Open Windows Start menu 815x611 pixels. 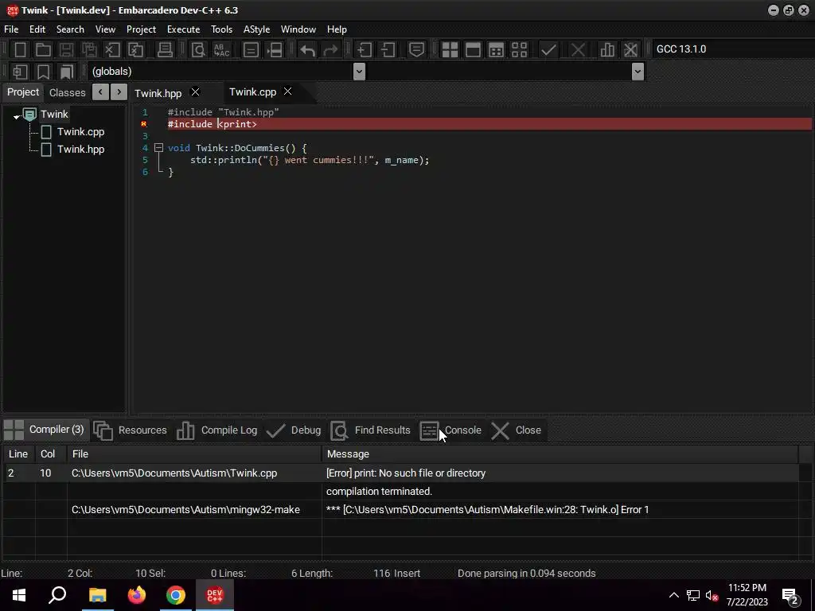pos(19,595)
